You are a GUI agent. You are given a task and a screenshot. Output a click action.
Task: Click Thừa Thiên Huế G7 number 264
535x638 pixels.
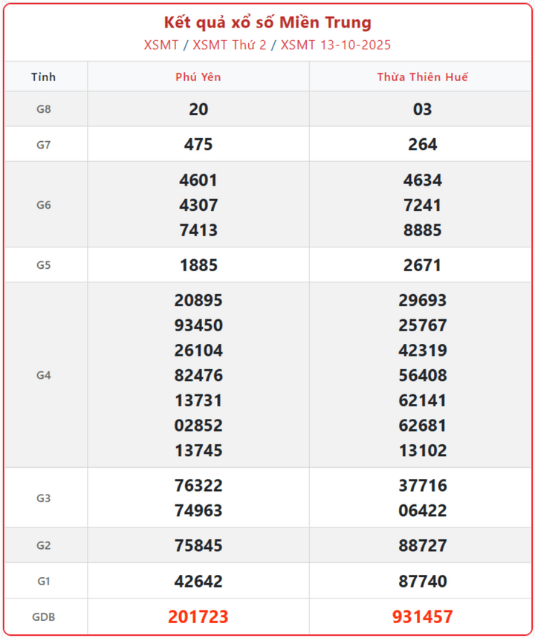422,144
